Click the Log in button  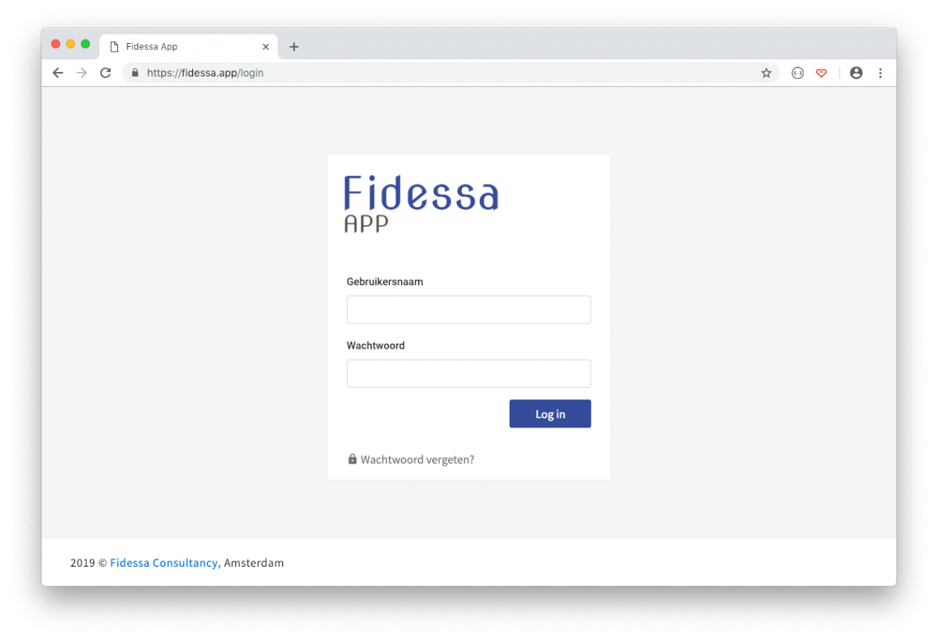point(550,414)
